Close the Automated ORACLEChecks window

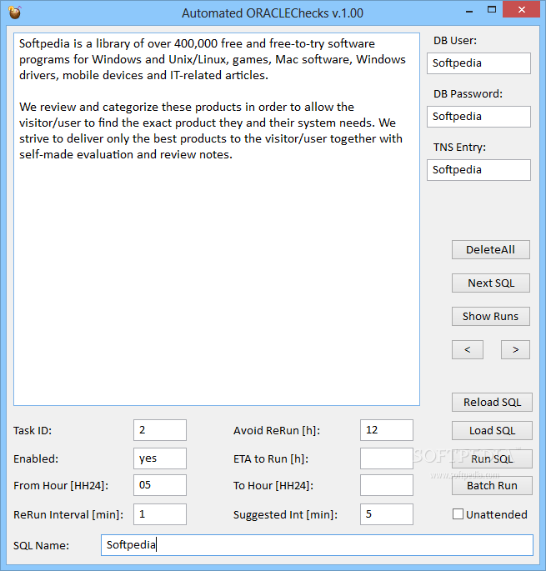[x=521, y=9]
